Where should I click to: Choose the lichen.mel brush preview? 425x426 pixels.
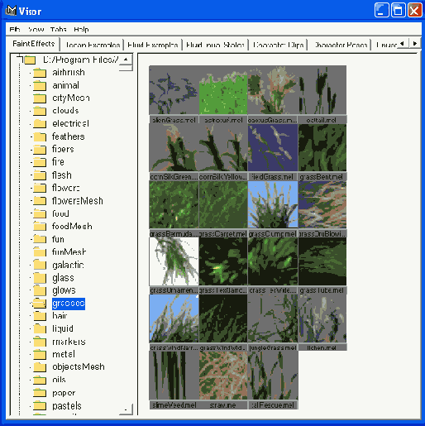tap(322, 318)
